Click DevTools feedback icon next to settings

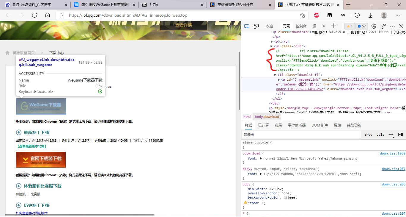(x=383, y=26)
